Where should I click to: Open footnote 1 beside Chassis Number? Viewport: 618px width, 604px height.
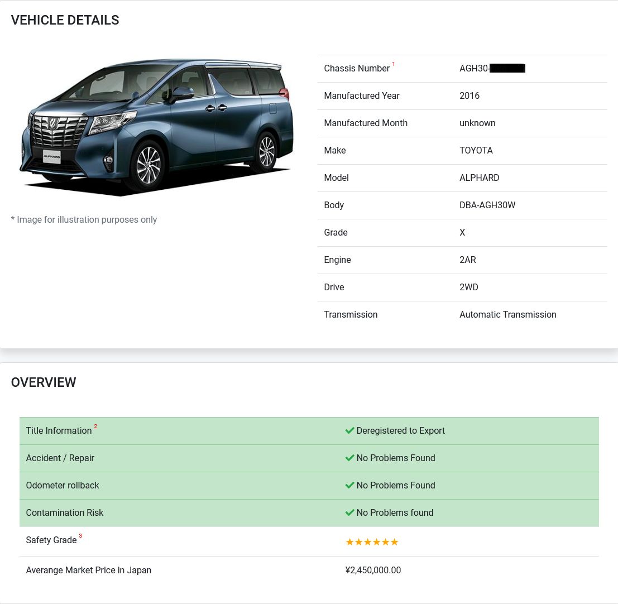click(x=393, y=64)
